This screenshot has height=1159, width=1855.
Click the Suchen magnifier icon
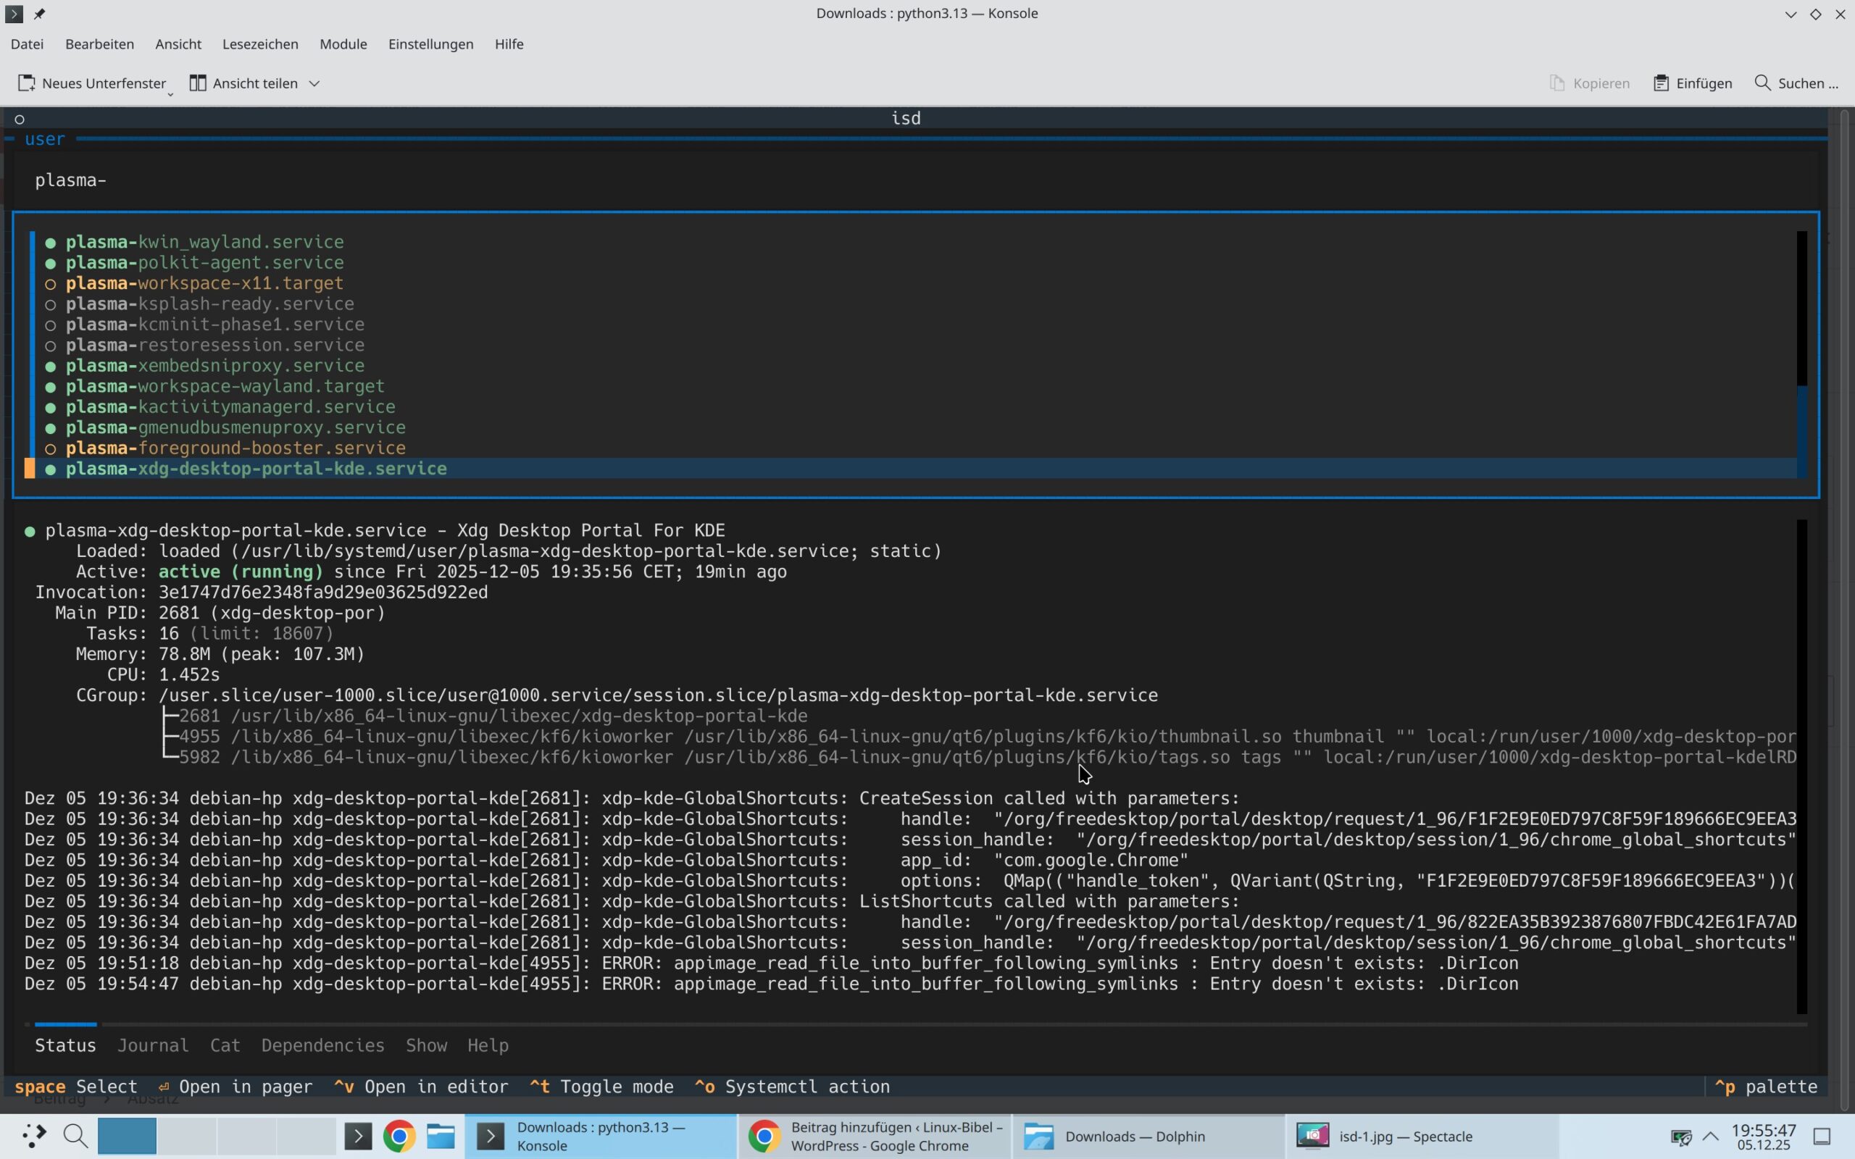(x=1762, y=83)
